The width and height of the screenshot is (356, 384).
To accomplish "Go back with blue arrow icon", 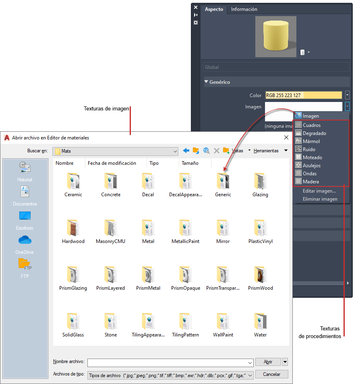I will tap(186, 151).
